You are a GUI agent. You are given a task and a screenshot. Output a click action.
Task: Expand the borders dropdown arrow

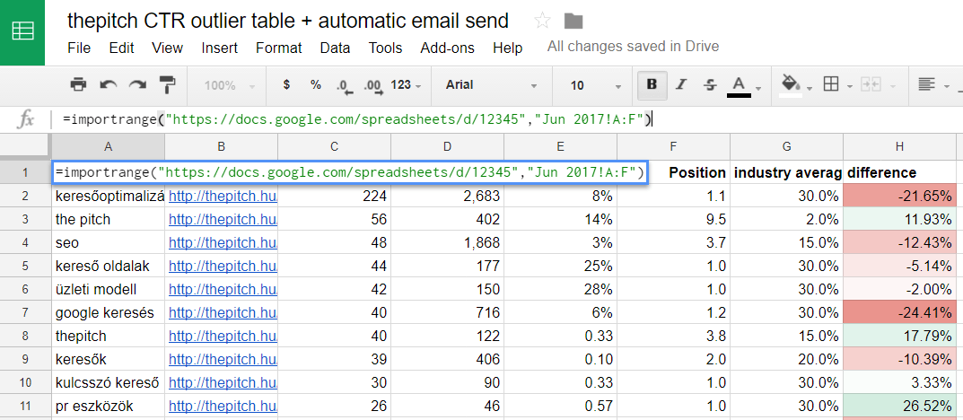click(x=850, y=86)
